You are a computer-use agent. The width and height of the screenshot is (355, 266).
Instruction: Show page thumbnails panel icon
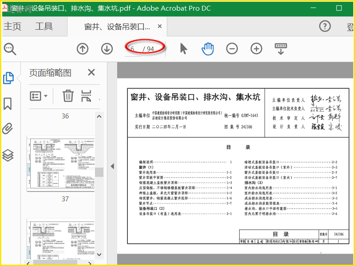(8, 78)
